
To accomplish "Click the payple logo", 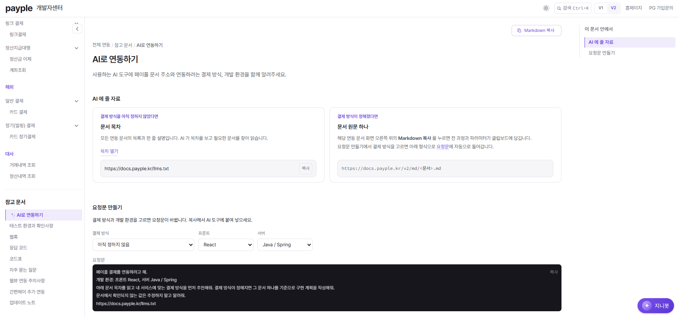I will 19,8.
